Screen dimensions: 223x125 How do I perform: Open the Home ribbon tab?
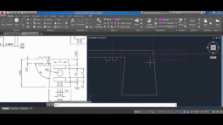point(10,16)
